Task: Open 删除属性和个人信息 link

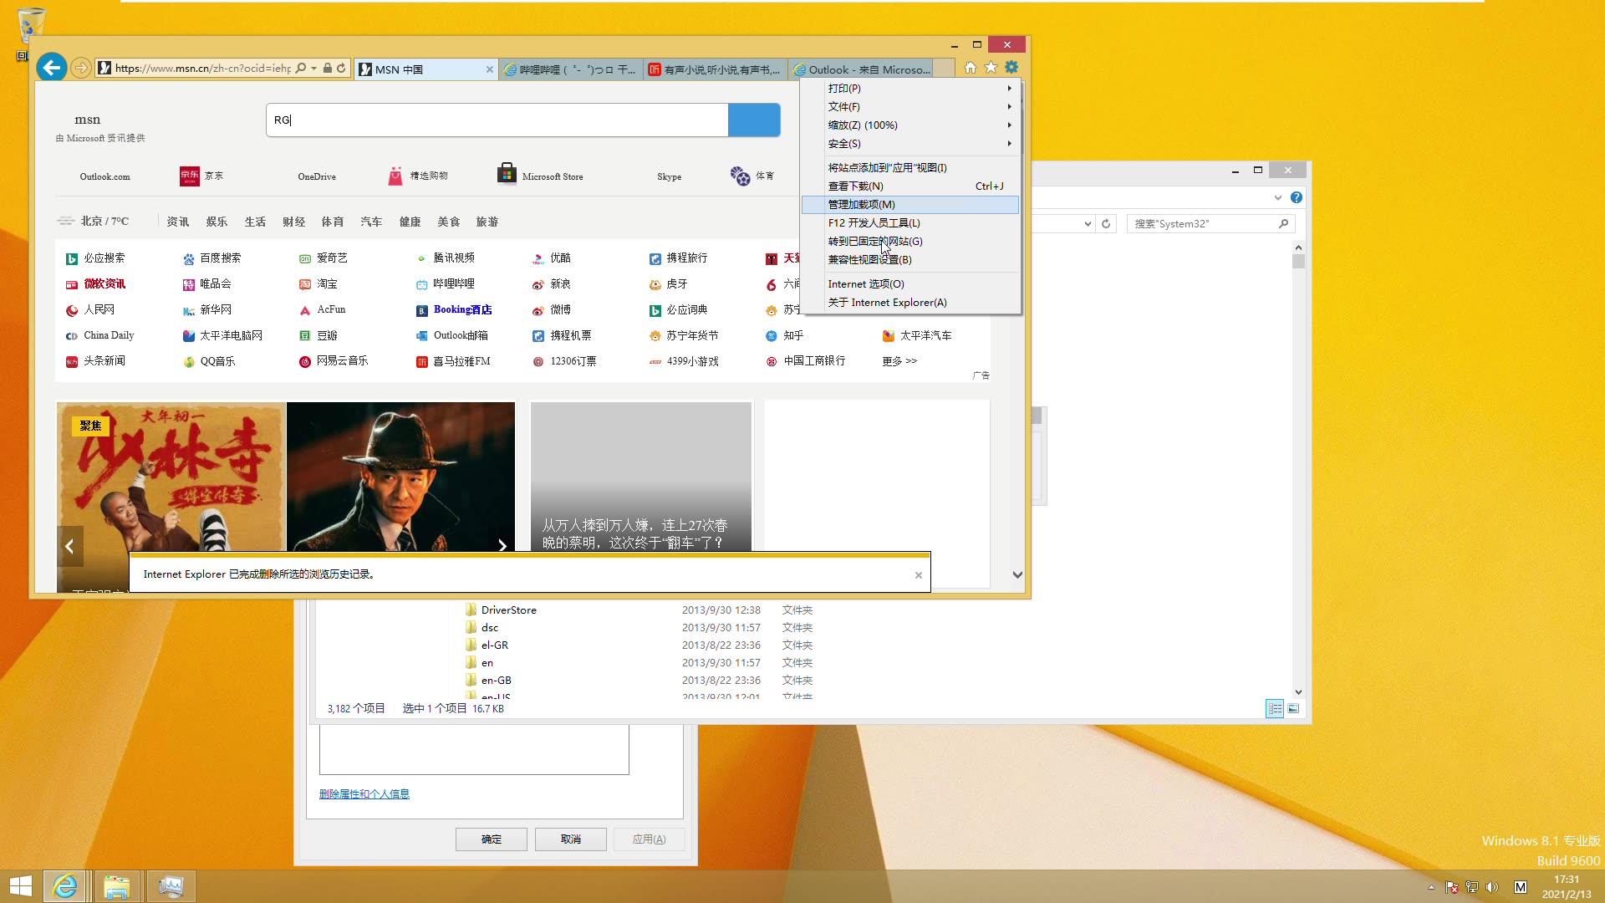Action: point(364,793)
